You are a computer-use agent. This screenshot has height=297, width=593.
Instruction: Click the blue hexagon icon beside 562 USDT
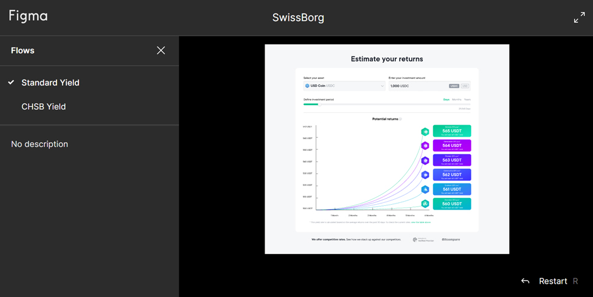(x=425, y=175)
